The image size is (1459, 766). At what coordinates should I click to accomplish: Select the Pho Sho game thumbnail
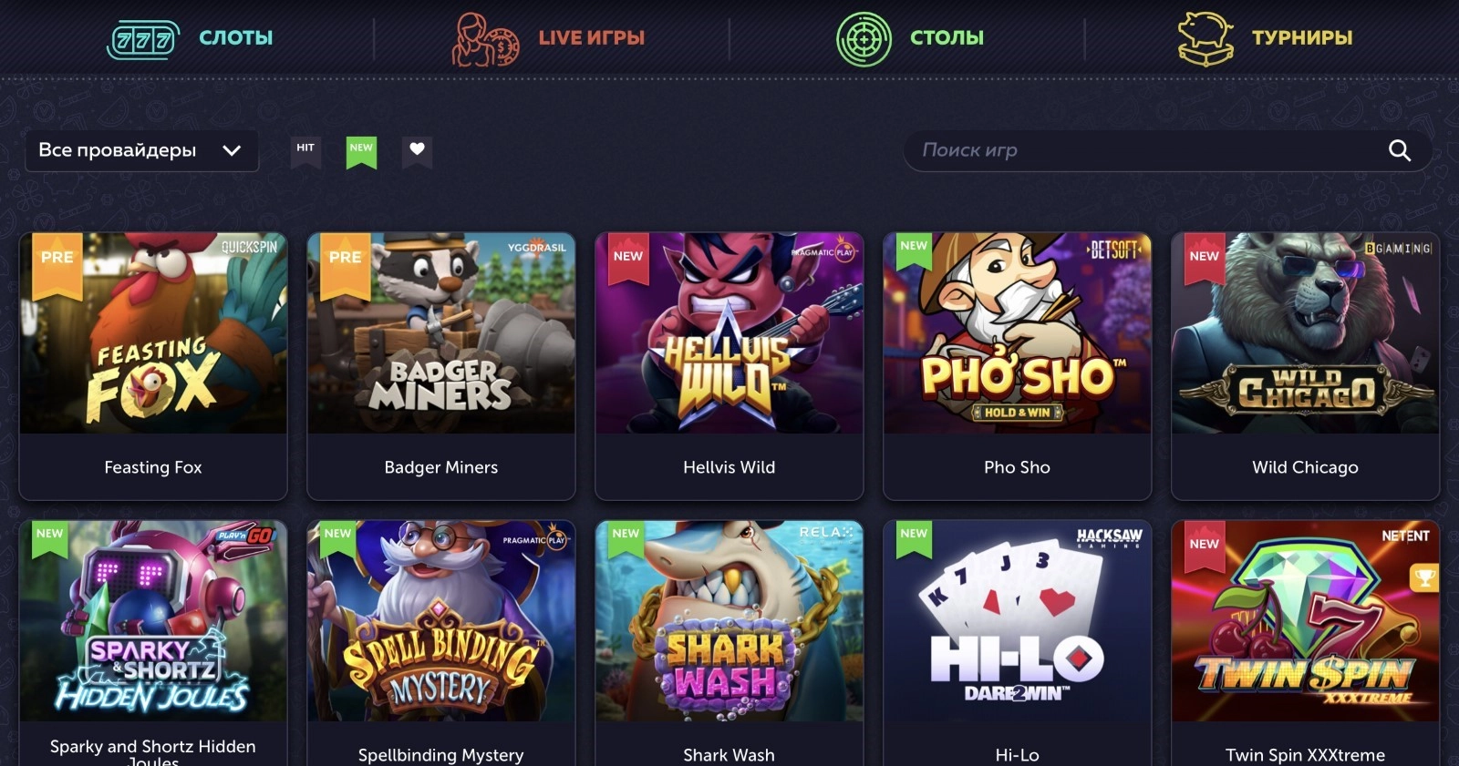click(1017, 333)
